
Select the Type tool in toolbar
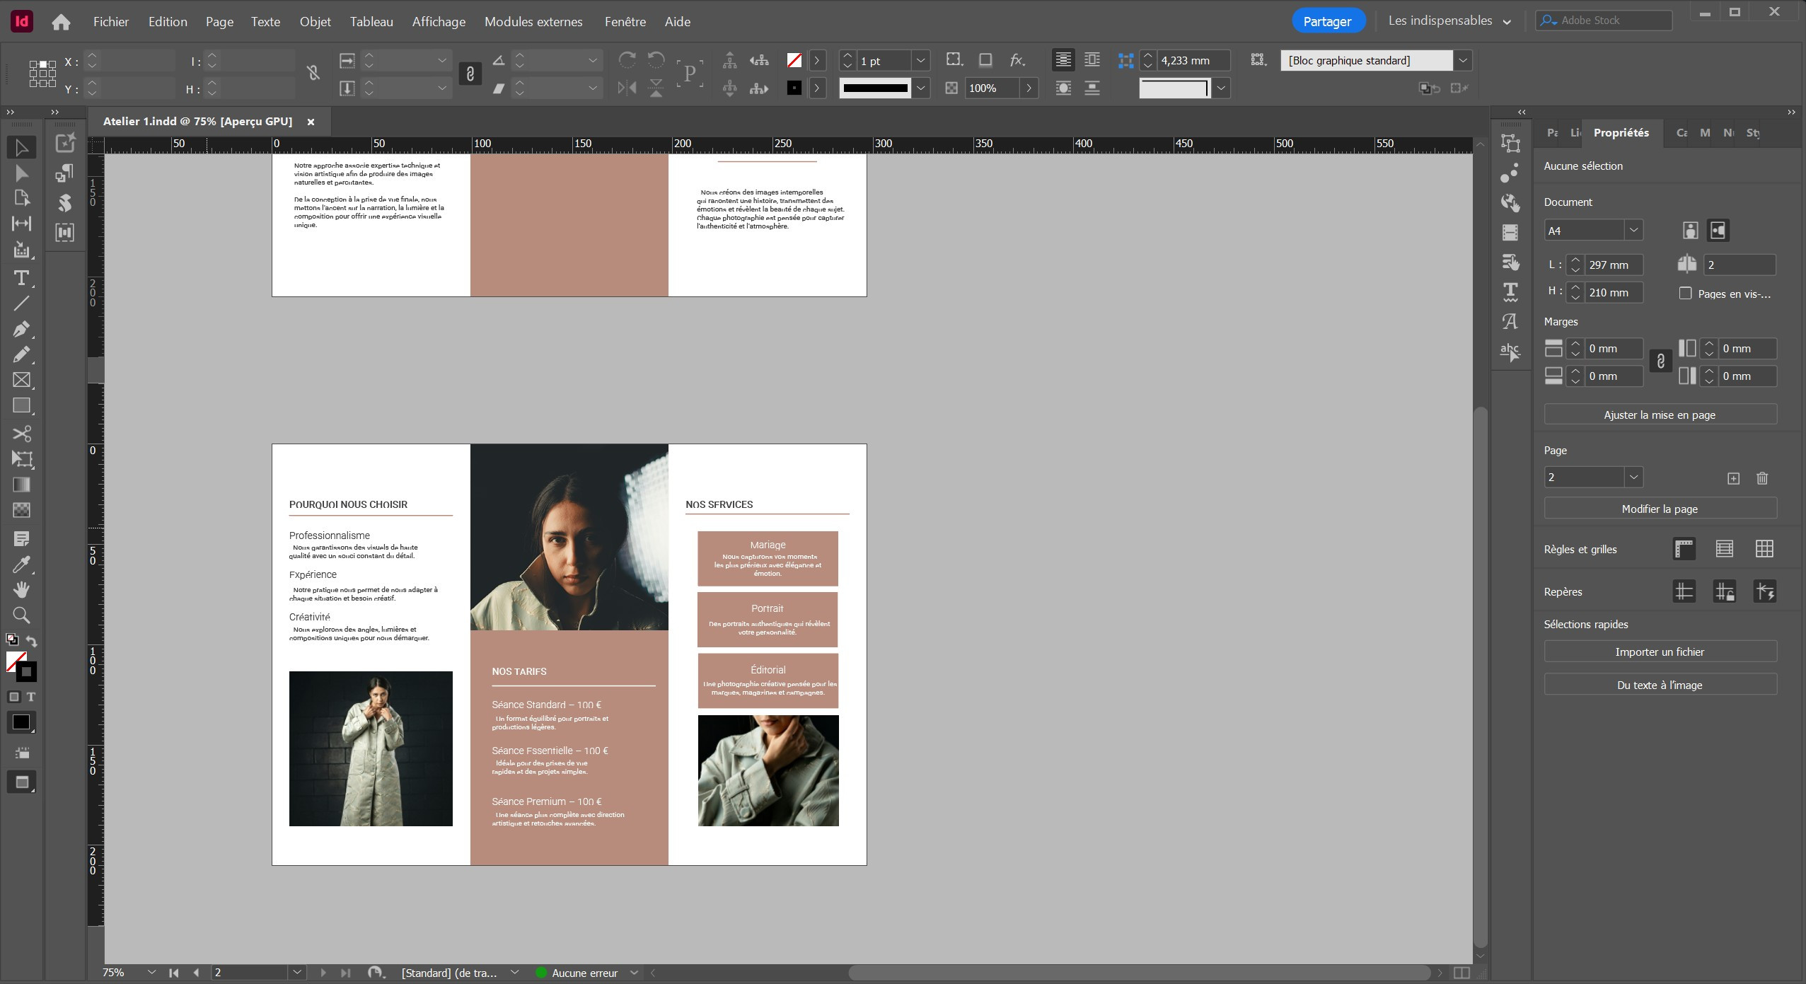(21, 278)
